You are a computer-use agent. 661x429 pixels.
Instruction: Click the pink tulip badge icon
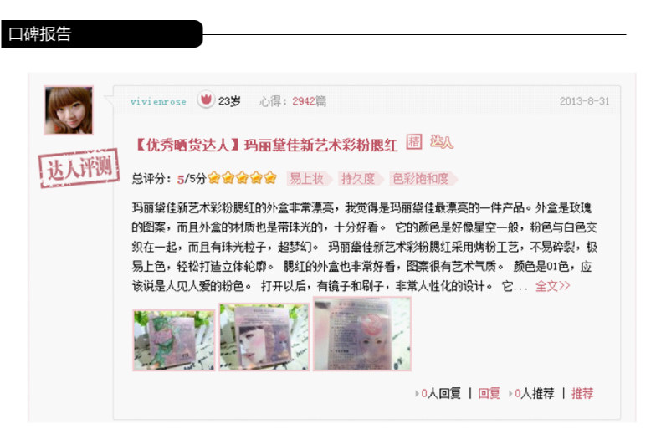click(x=206, y=100)
